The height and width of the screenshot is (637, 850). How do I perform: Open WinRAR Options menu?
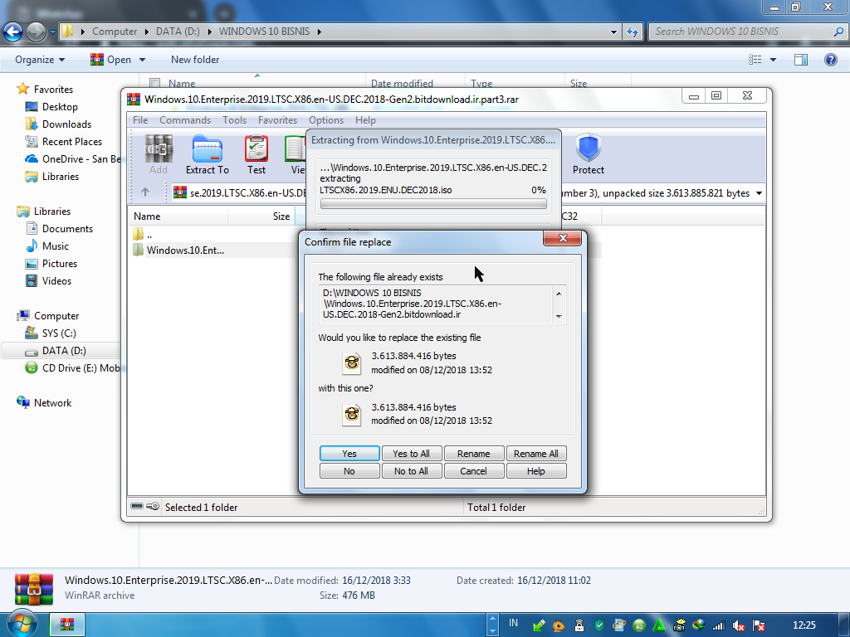pos(325,120)
